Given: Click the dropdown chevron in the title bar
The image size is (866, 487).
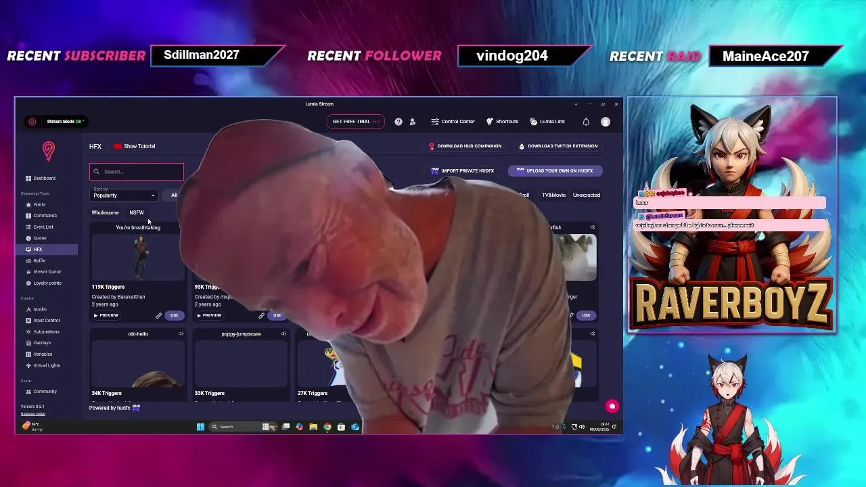Looking at the screenshot, I should coord(576,104).
